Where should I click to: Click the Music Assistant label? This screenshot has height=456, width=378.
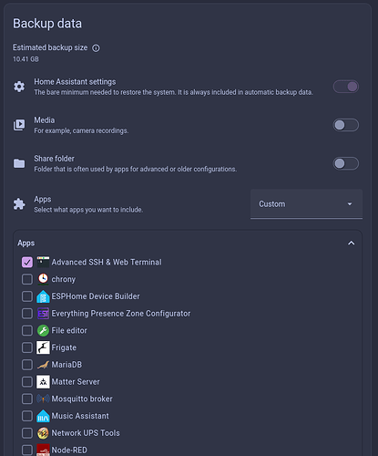pyautogui.click(x=80, y=416)
